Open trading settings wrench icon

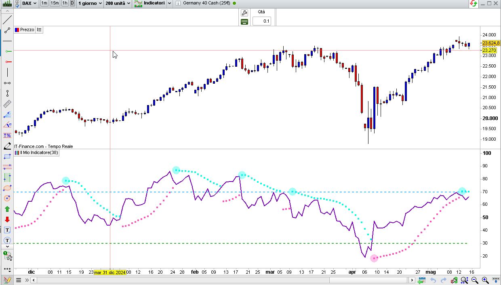pyautogui.click(x=244, y=13)
